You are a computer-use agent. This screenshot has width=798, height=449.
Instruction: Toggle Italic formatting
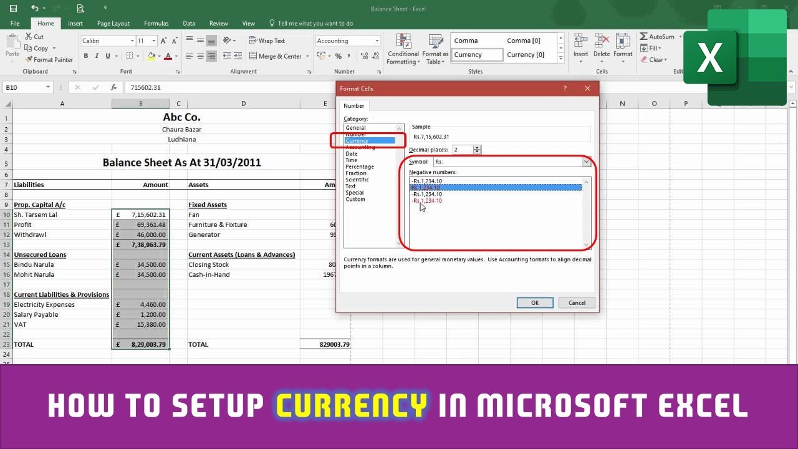pos(97,56)
